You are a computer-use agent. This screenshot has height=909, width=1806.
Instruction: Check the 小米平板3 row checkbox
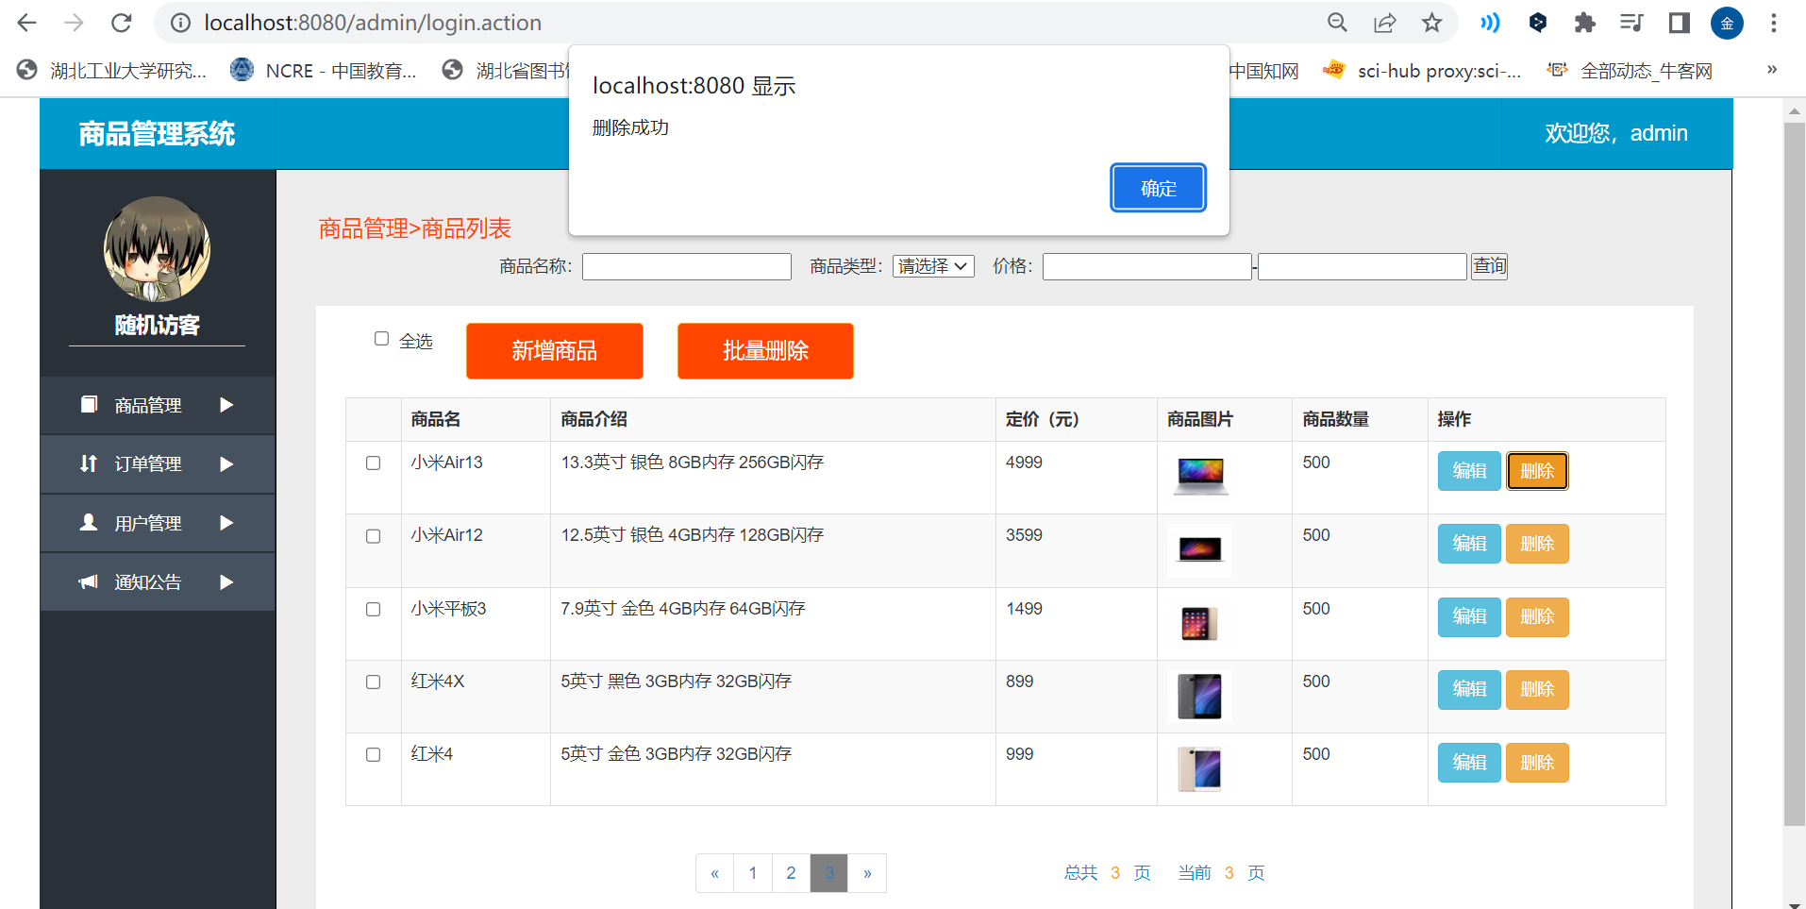(x=374, y=609)
